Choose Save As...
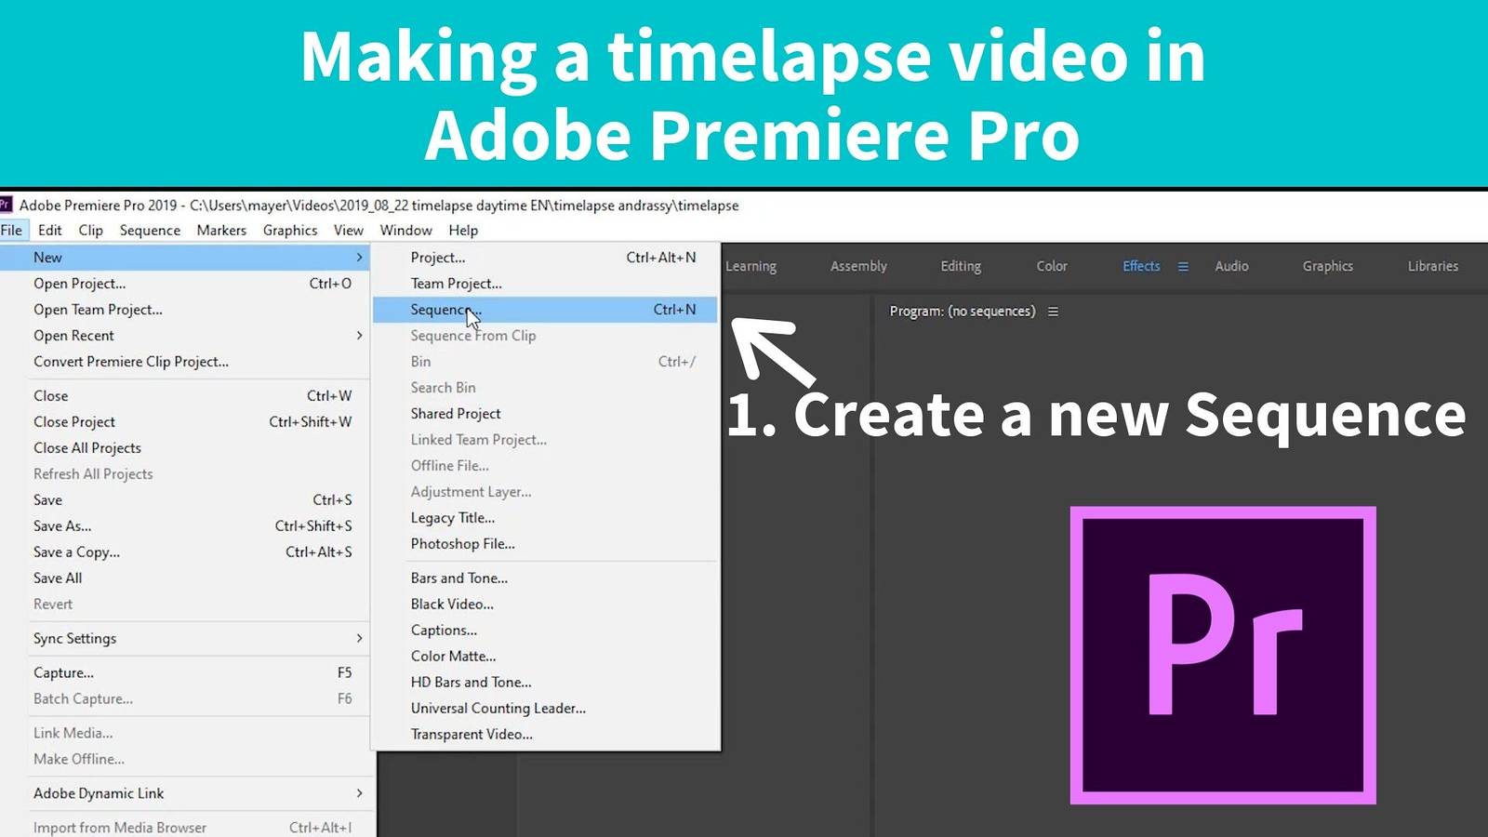The width and height of the screenshot is (1488, 837). pos(186,525)
